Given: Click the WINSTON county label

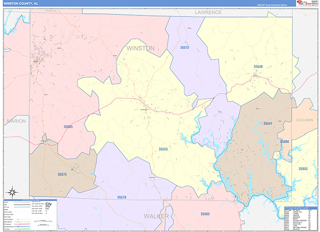Looking at the screenshot, I should point(141,48).
